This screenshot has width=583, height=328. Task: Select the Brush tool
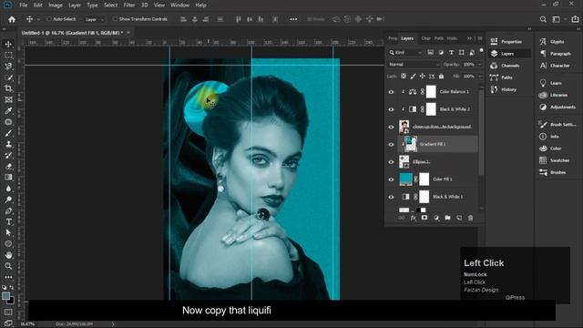tap(8, 133)
